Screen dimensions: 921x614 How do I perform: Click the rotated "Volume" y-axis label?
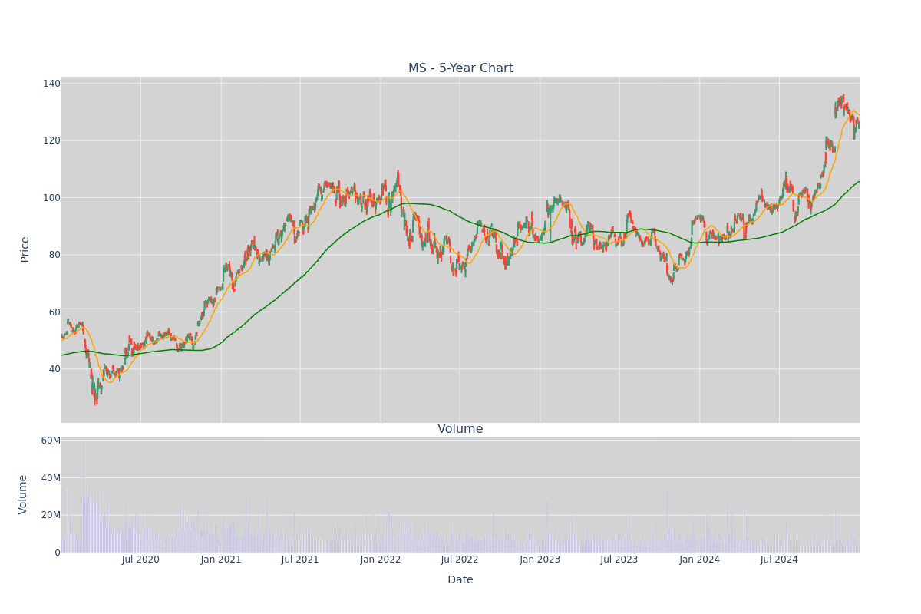click(x=23, y=494)
